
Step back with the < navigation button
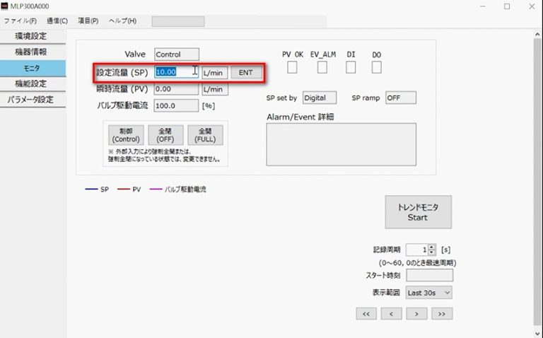pyautogui.click(x=391, y=313)
